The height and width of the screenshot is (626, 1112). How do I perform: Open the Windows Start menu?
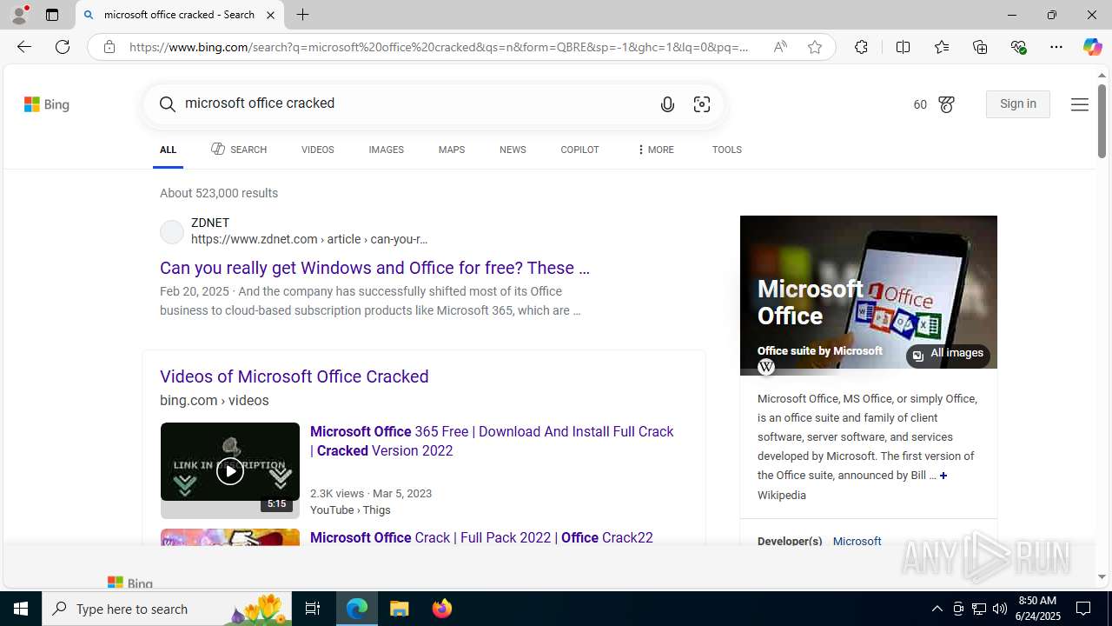21,609
